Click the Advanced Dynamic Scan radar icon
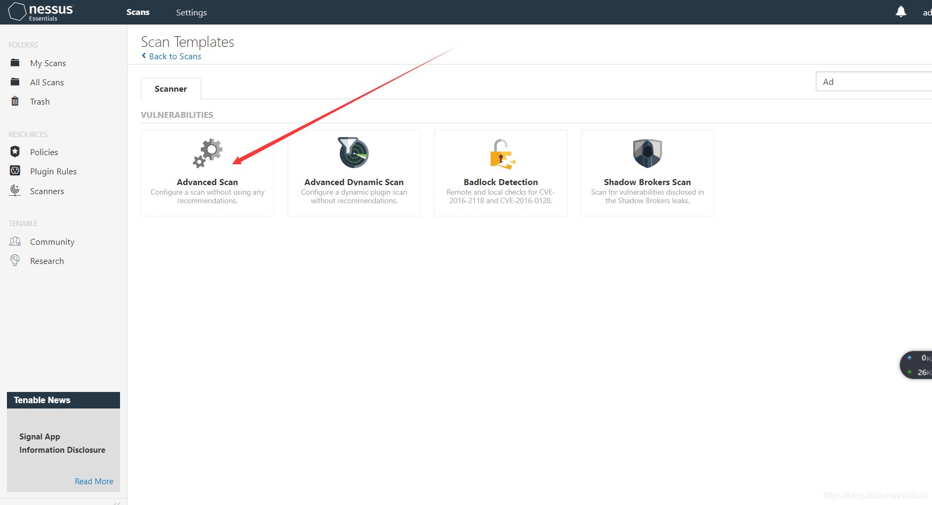 point(354,153)
